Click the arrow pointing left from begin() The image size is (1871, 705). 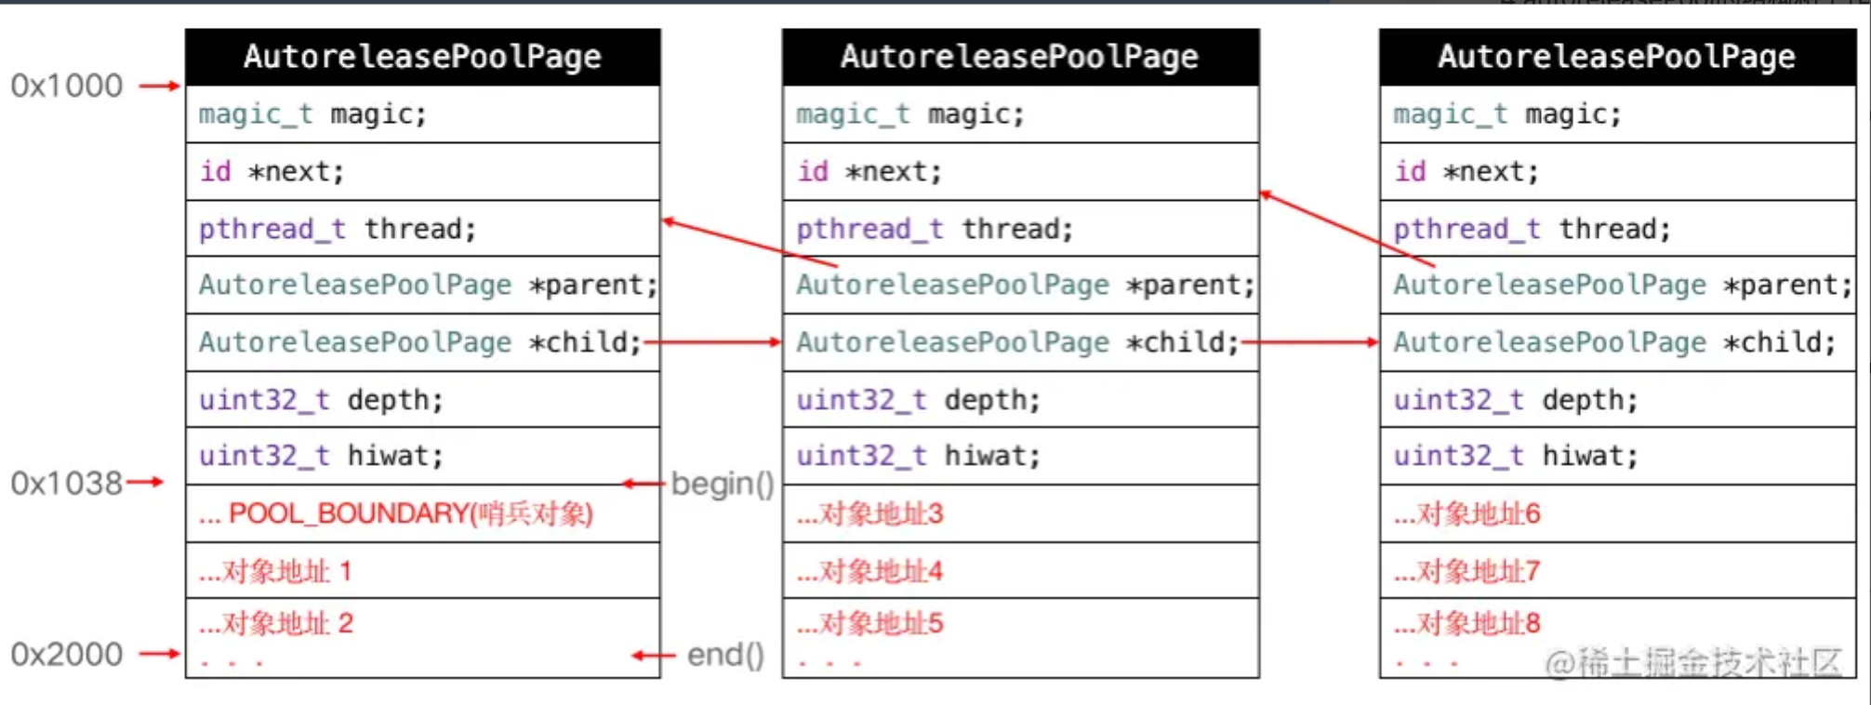[644, 484]
